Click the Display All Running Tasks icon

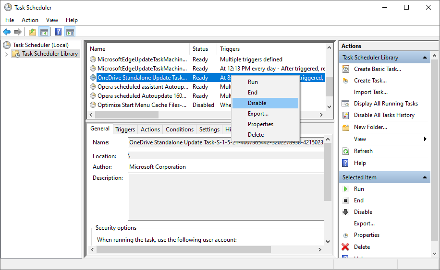pos(346,104)
